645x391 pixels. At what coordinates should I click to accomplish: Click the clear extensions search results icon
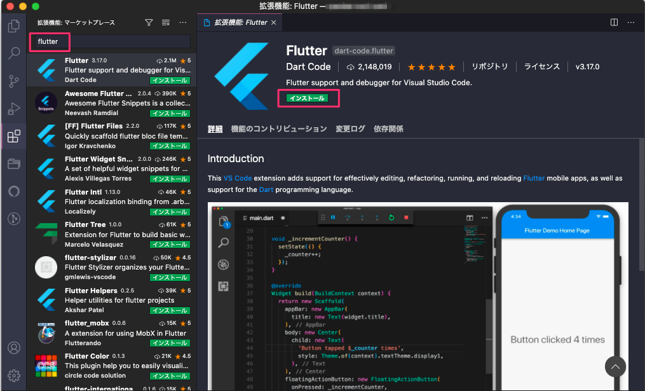pyautogui.click(x=166, y=23)
